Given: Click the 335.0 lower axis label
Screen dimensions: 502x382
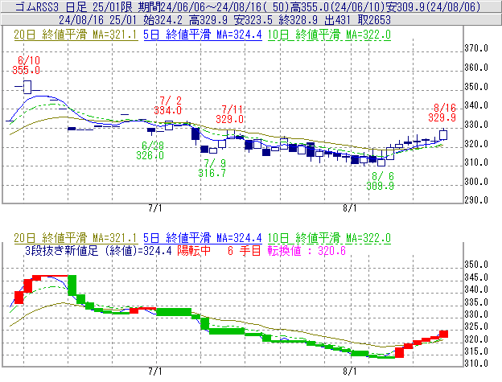Looking at the screenshot, I should [476, 302].
